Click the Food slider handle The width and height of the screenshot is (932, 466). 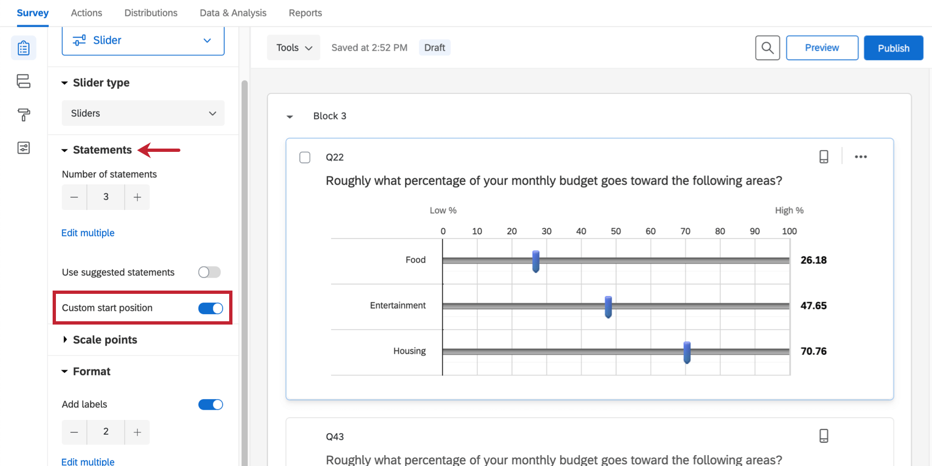pyautogui.click(x=536, y=262)
